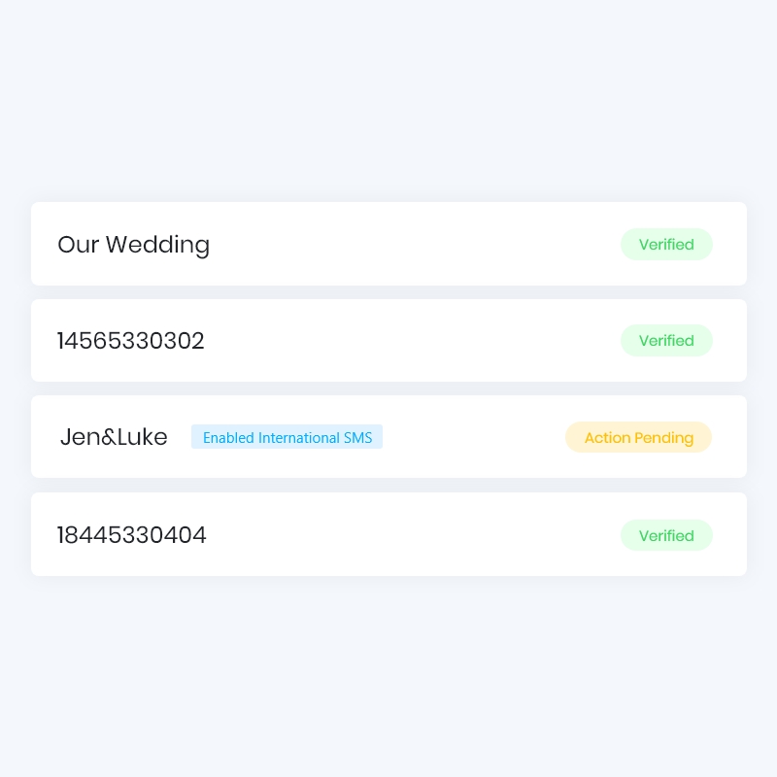Open the 14565330302 card
777x777 pixels.
388,341
